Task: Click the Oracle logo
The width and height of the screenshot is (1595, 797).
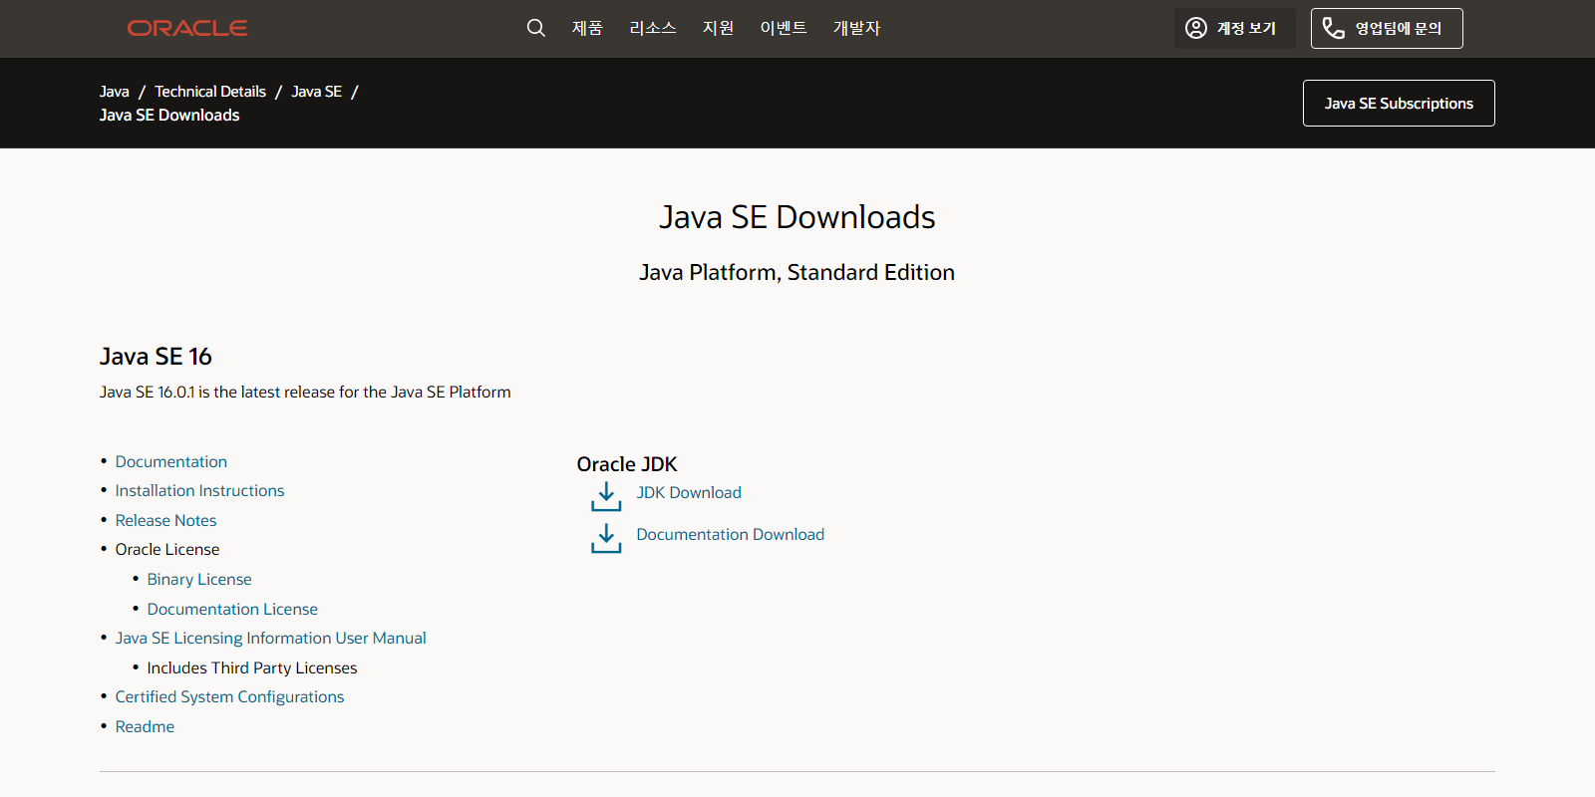Action: [187, 28]
